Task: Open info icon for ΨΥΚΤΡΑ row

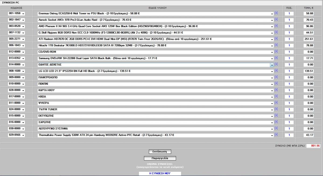Action: (x=276, y=103)
